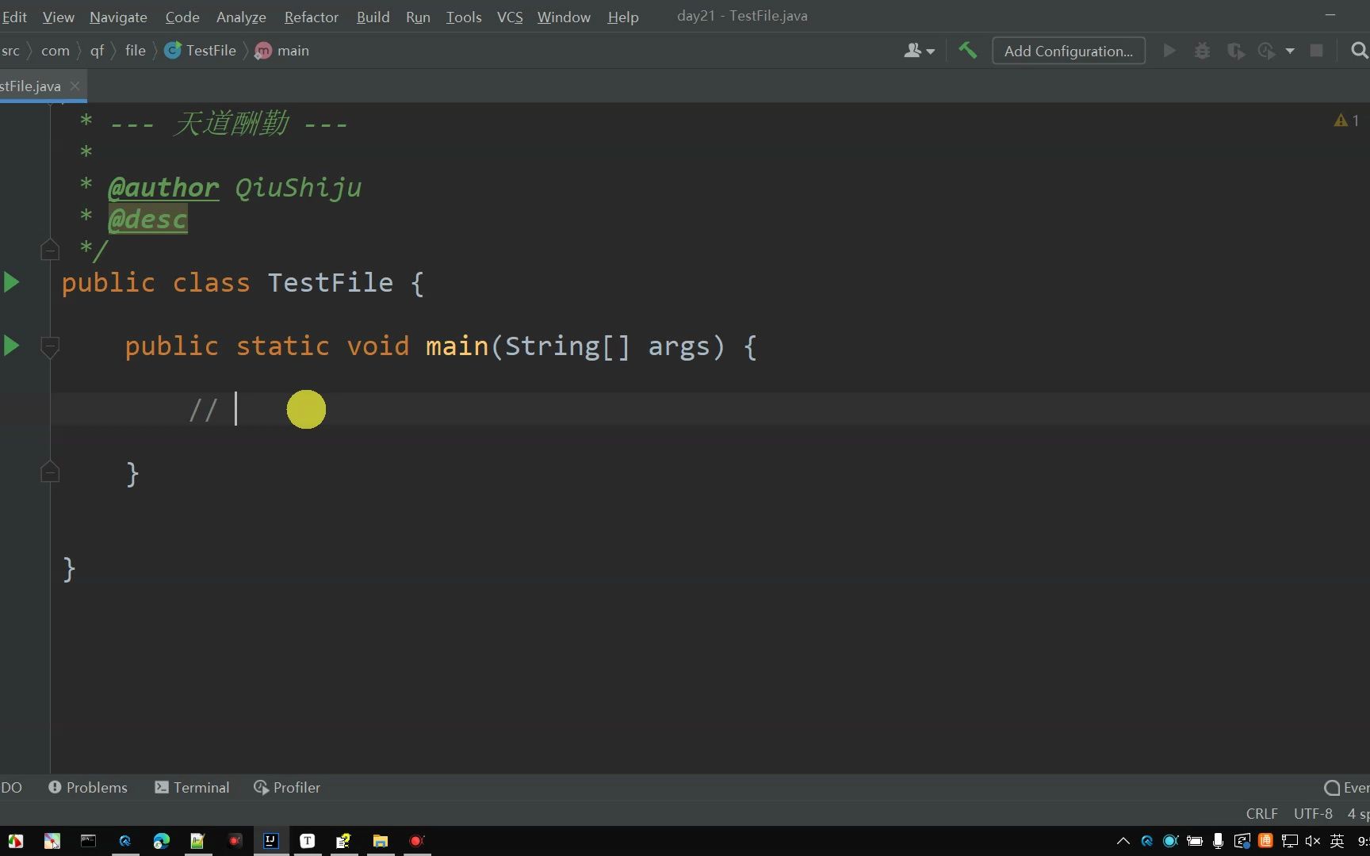Open the Run menu
Screen dimensions: 1370x856
point(418,17)
